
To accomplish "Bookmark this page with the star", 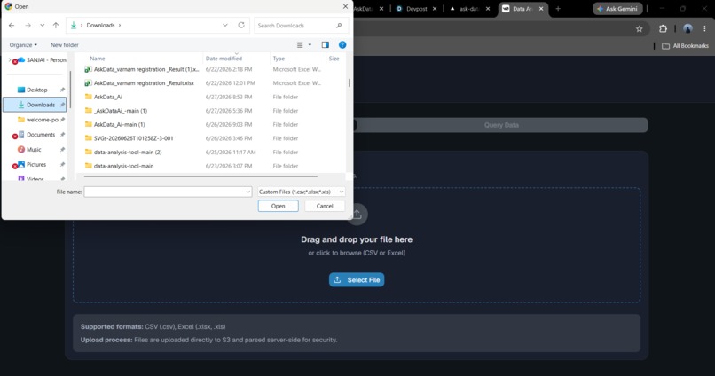I will click(x=640, y=28).
